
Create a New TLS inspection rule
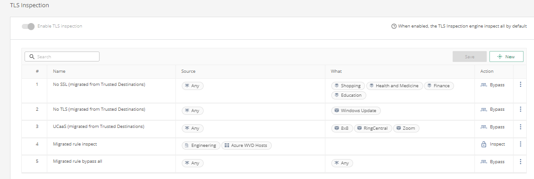pos(506,57)
